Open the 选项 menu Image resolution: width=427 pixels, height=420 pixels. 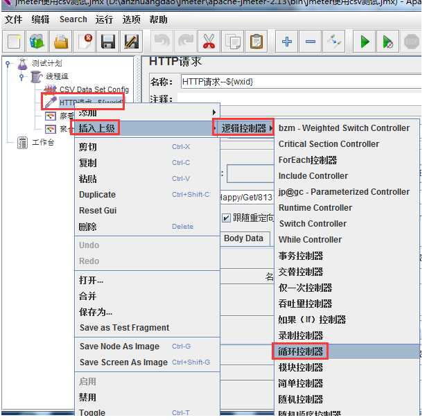coord(131,19)
